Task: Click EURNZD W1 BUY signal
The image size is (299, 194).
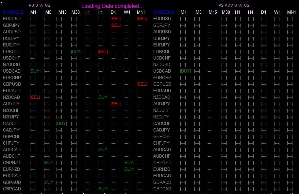Action: coord(129,169)
